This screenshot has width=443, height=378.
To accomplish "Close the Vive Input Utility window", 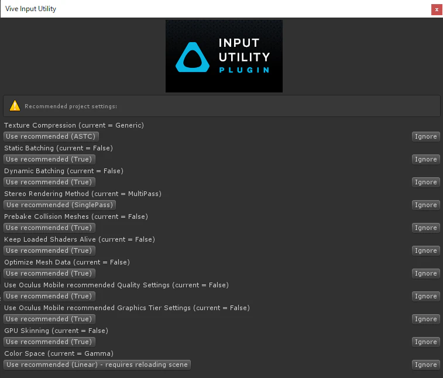I will pyautogui.click(x=437, y=9).
